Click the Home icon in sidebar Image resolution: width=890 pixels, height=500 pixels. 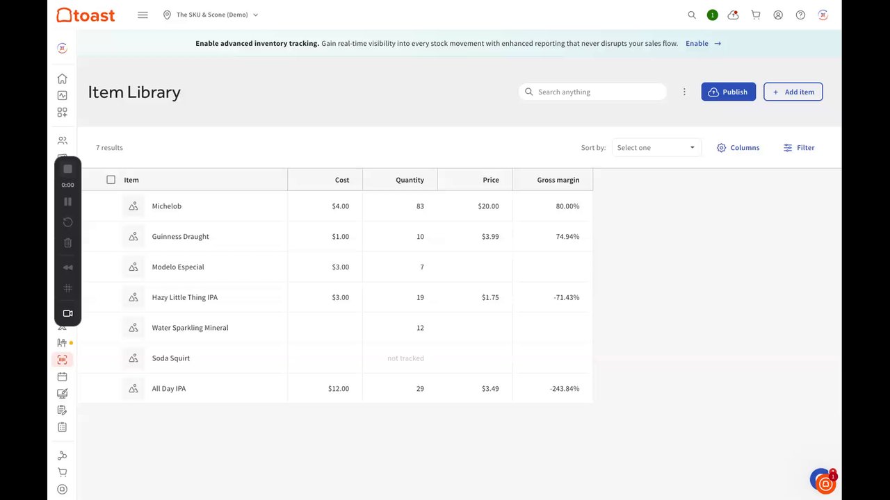[x=62, y=78]
